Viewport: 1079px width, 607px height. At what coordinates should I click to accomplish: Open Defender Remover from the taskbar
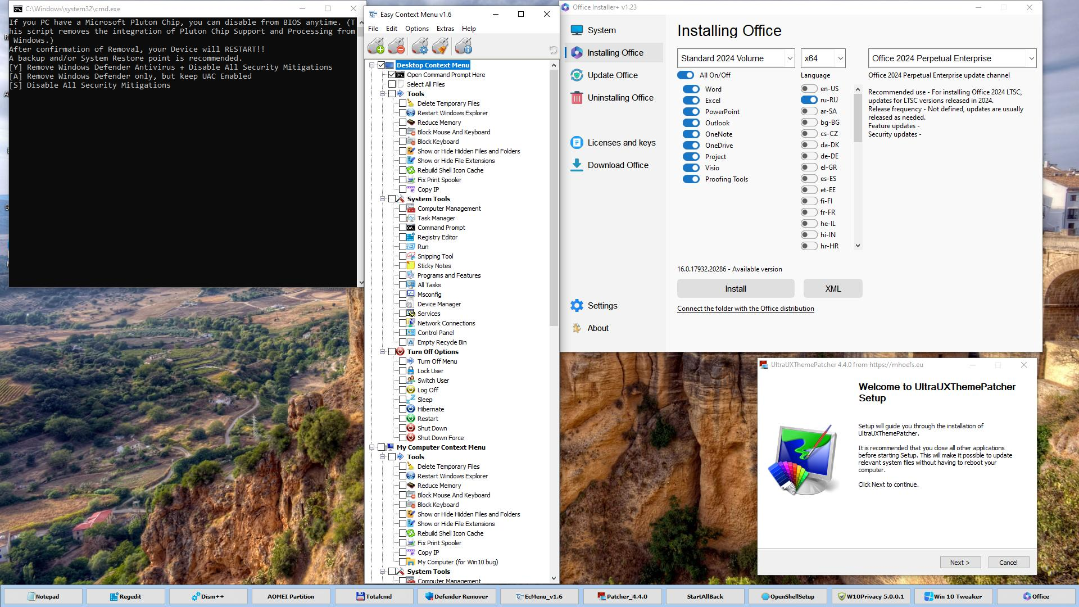point(456,596)
